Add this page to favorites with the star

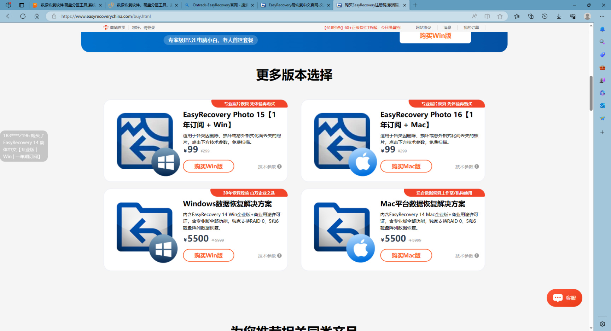point(500,16)
